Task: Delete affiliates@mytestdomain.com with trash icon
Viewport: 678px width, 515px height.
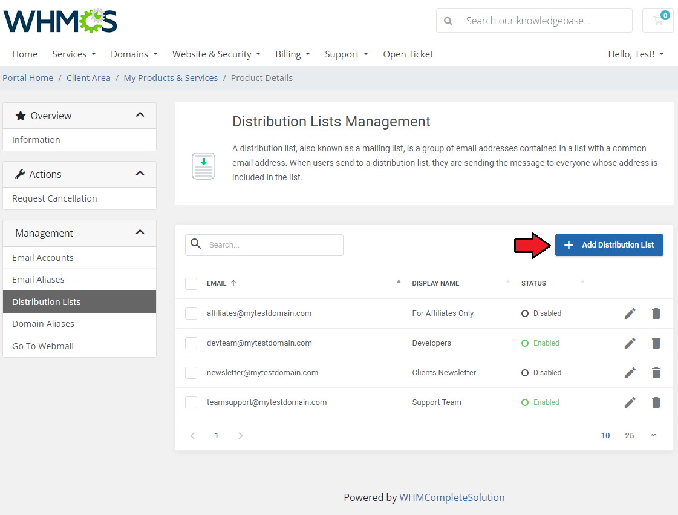Action: [656, 313]
